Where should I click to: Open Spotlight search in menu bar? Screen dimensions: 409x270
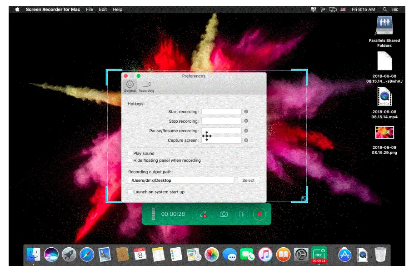coord(385,10)
